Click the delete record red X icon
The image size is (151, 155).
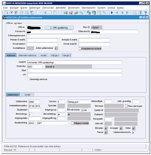tap(71, 13)
